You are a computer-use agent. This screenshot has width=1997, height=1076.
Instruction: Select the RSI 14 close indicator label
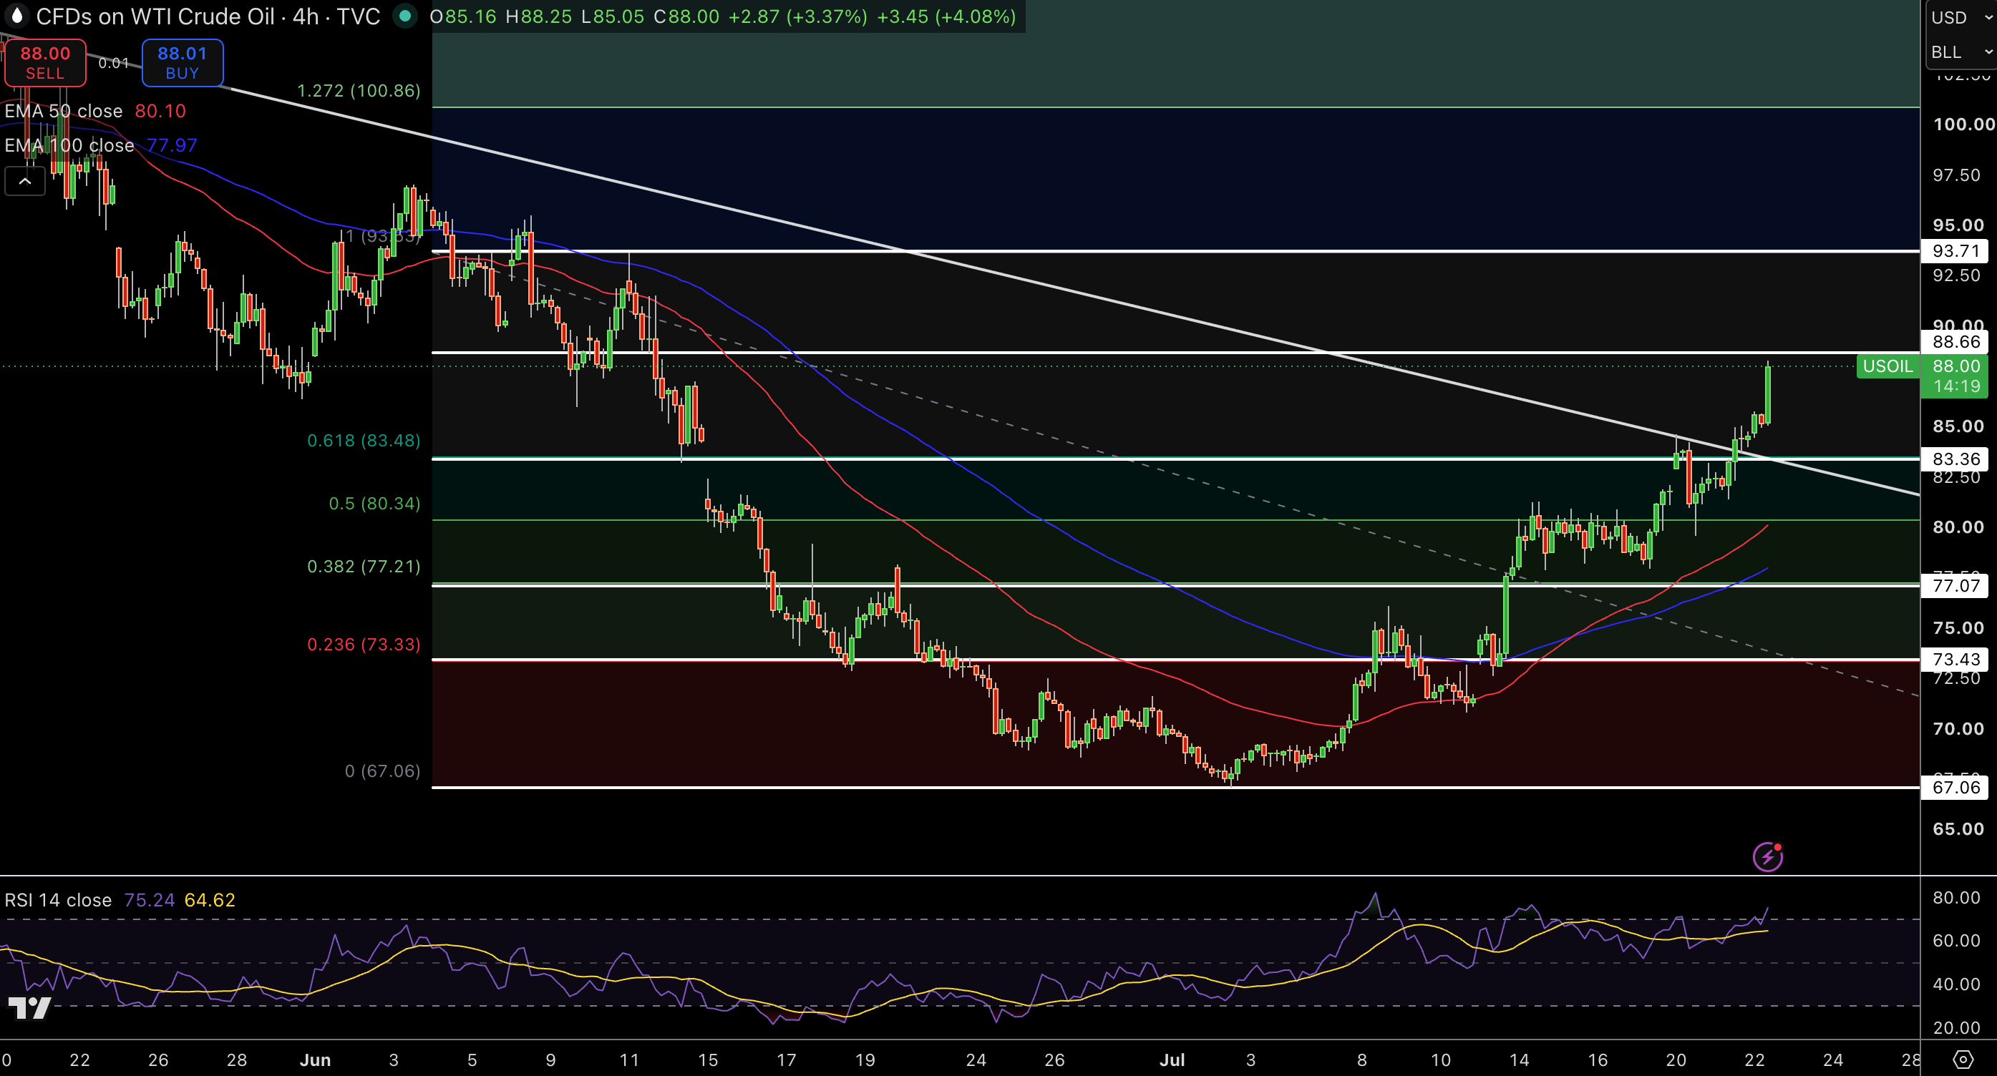tap(58, 899)
